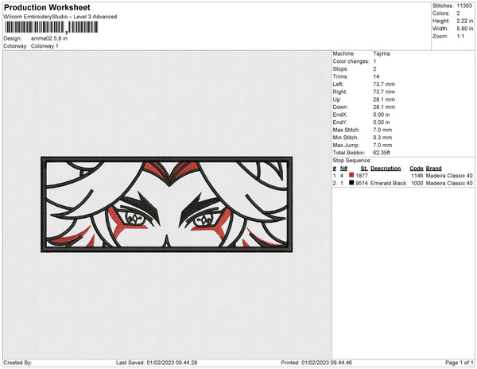The width and height of the screenshot is (477, 369).
Task: Select the 'Wilcom EmbroideryStudio – Level 3 Advanced' text
Action: click(60, 17)
